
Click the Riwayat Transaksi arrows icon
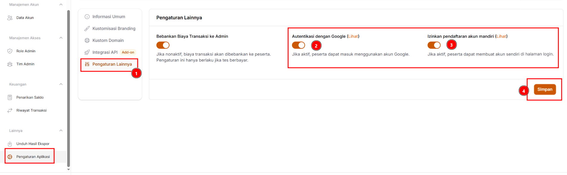click(10, 111)
